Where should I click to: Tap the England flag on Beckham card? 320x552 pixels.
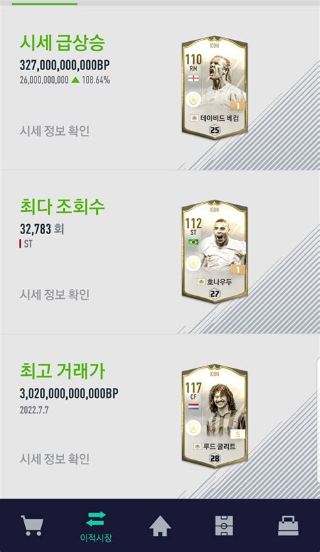point(193,78)
